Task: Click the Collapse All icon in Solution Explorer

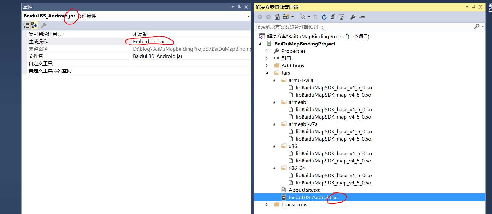Action: (x=333, y=17)
